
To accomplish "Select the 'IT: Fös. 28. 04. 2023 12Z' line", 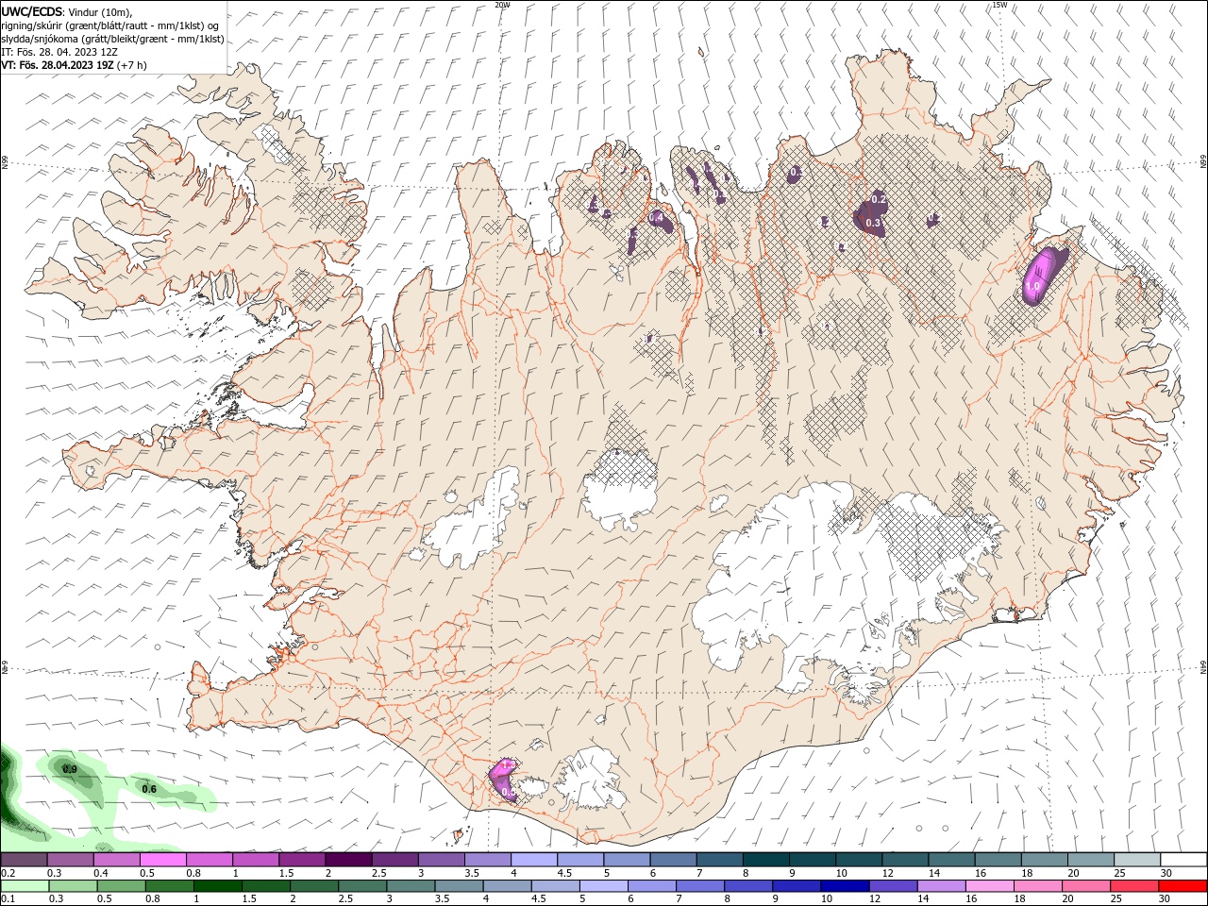I will pyautogui.click(x=59, y=52).
